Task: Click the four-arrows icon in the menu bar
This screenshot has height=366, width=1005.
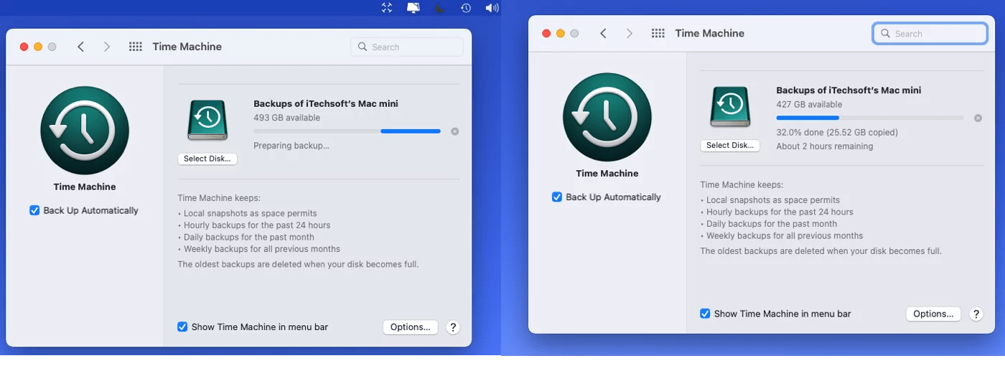Action: tap(387, 8)
